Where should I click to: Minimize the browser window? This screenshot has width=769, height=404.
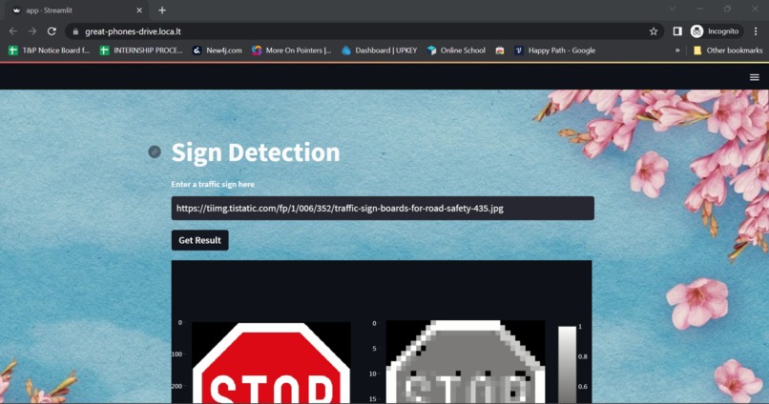[700, 9]
